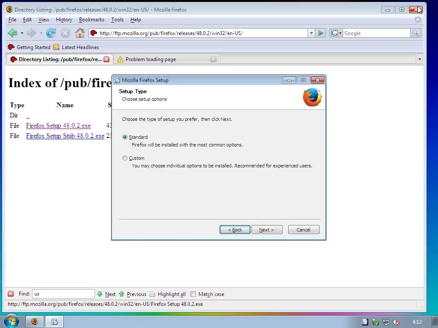The height and width of the screenshot is (328, 438).
Task: Open back history dropdown arrow
Action: click(x=22, y=33)
